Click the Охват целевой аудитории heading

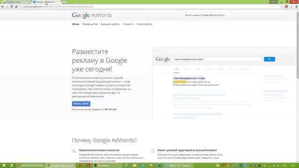click(x=187, y=150)
